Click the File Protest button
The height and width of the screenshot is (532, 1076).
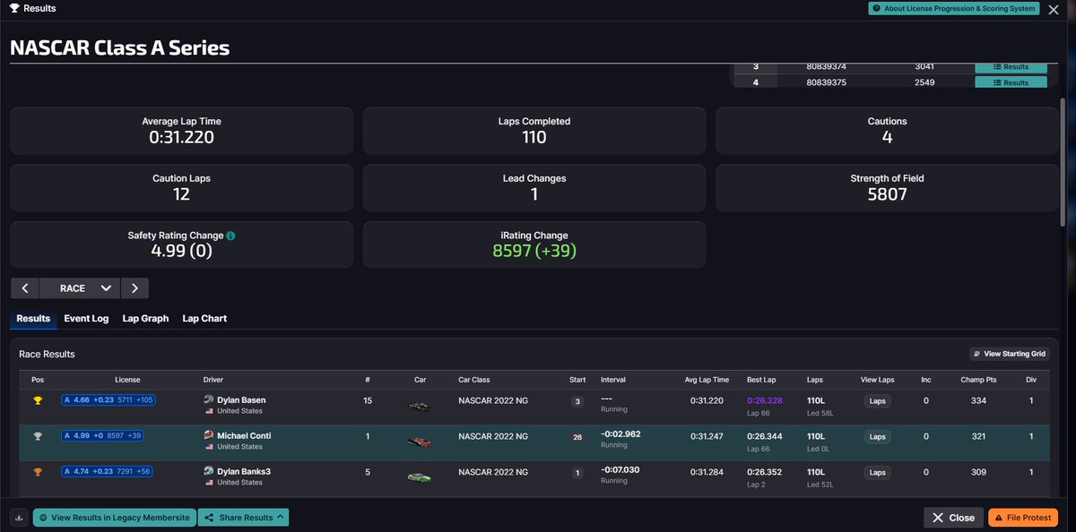[1023, 518]
